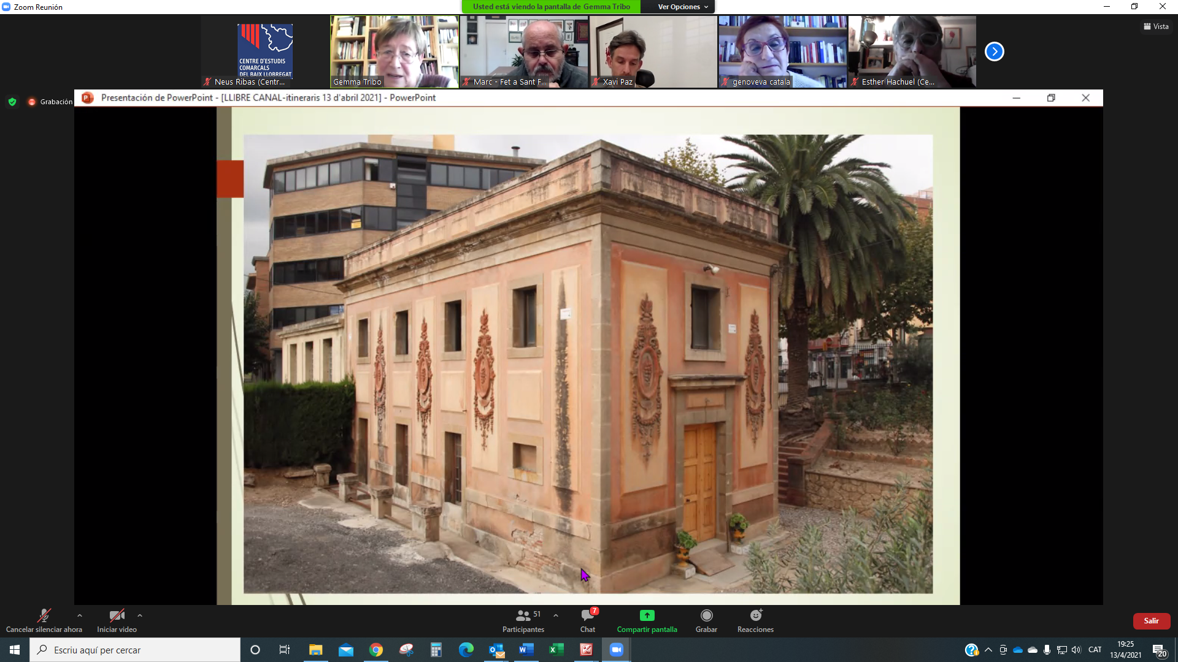
Task: Open the Ver Opciones dropdown
Action: pos(682,7)
